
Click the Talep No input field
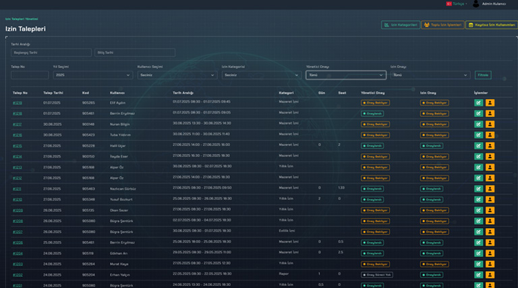(30, 75)
